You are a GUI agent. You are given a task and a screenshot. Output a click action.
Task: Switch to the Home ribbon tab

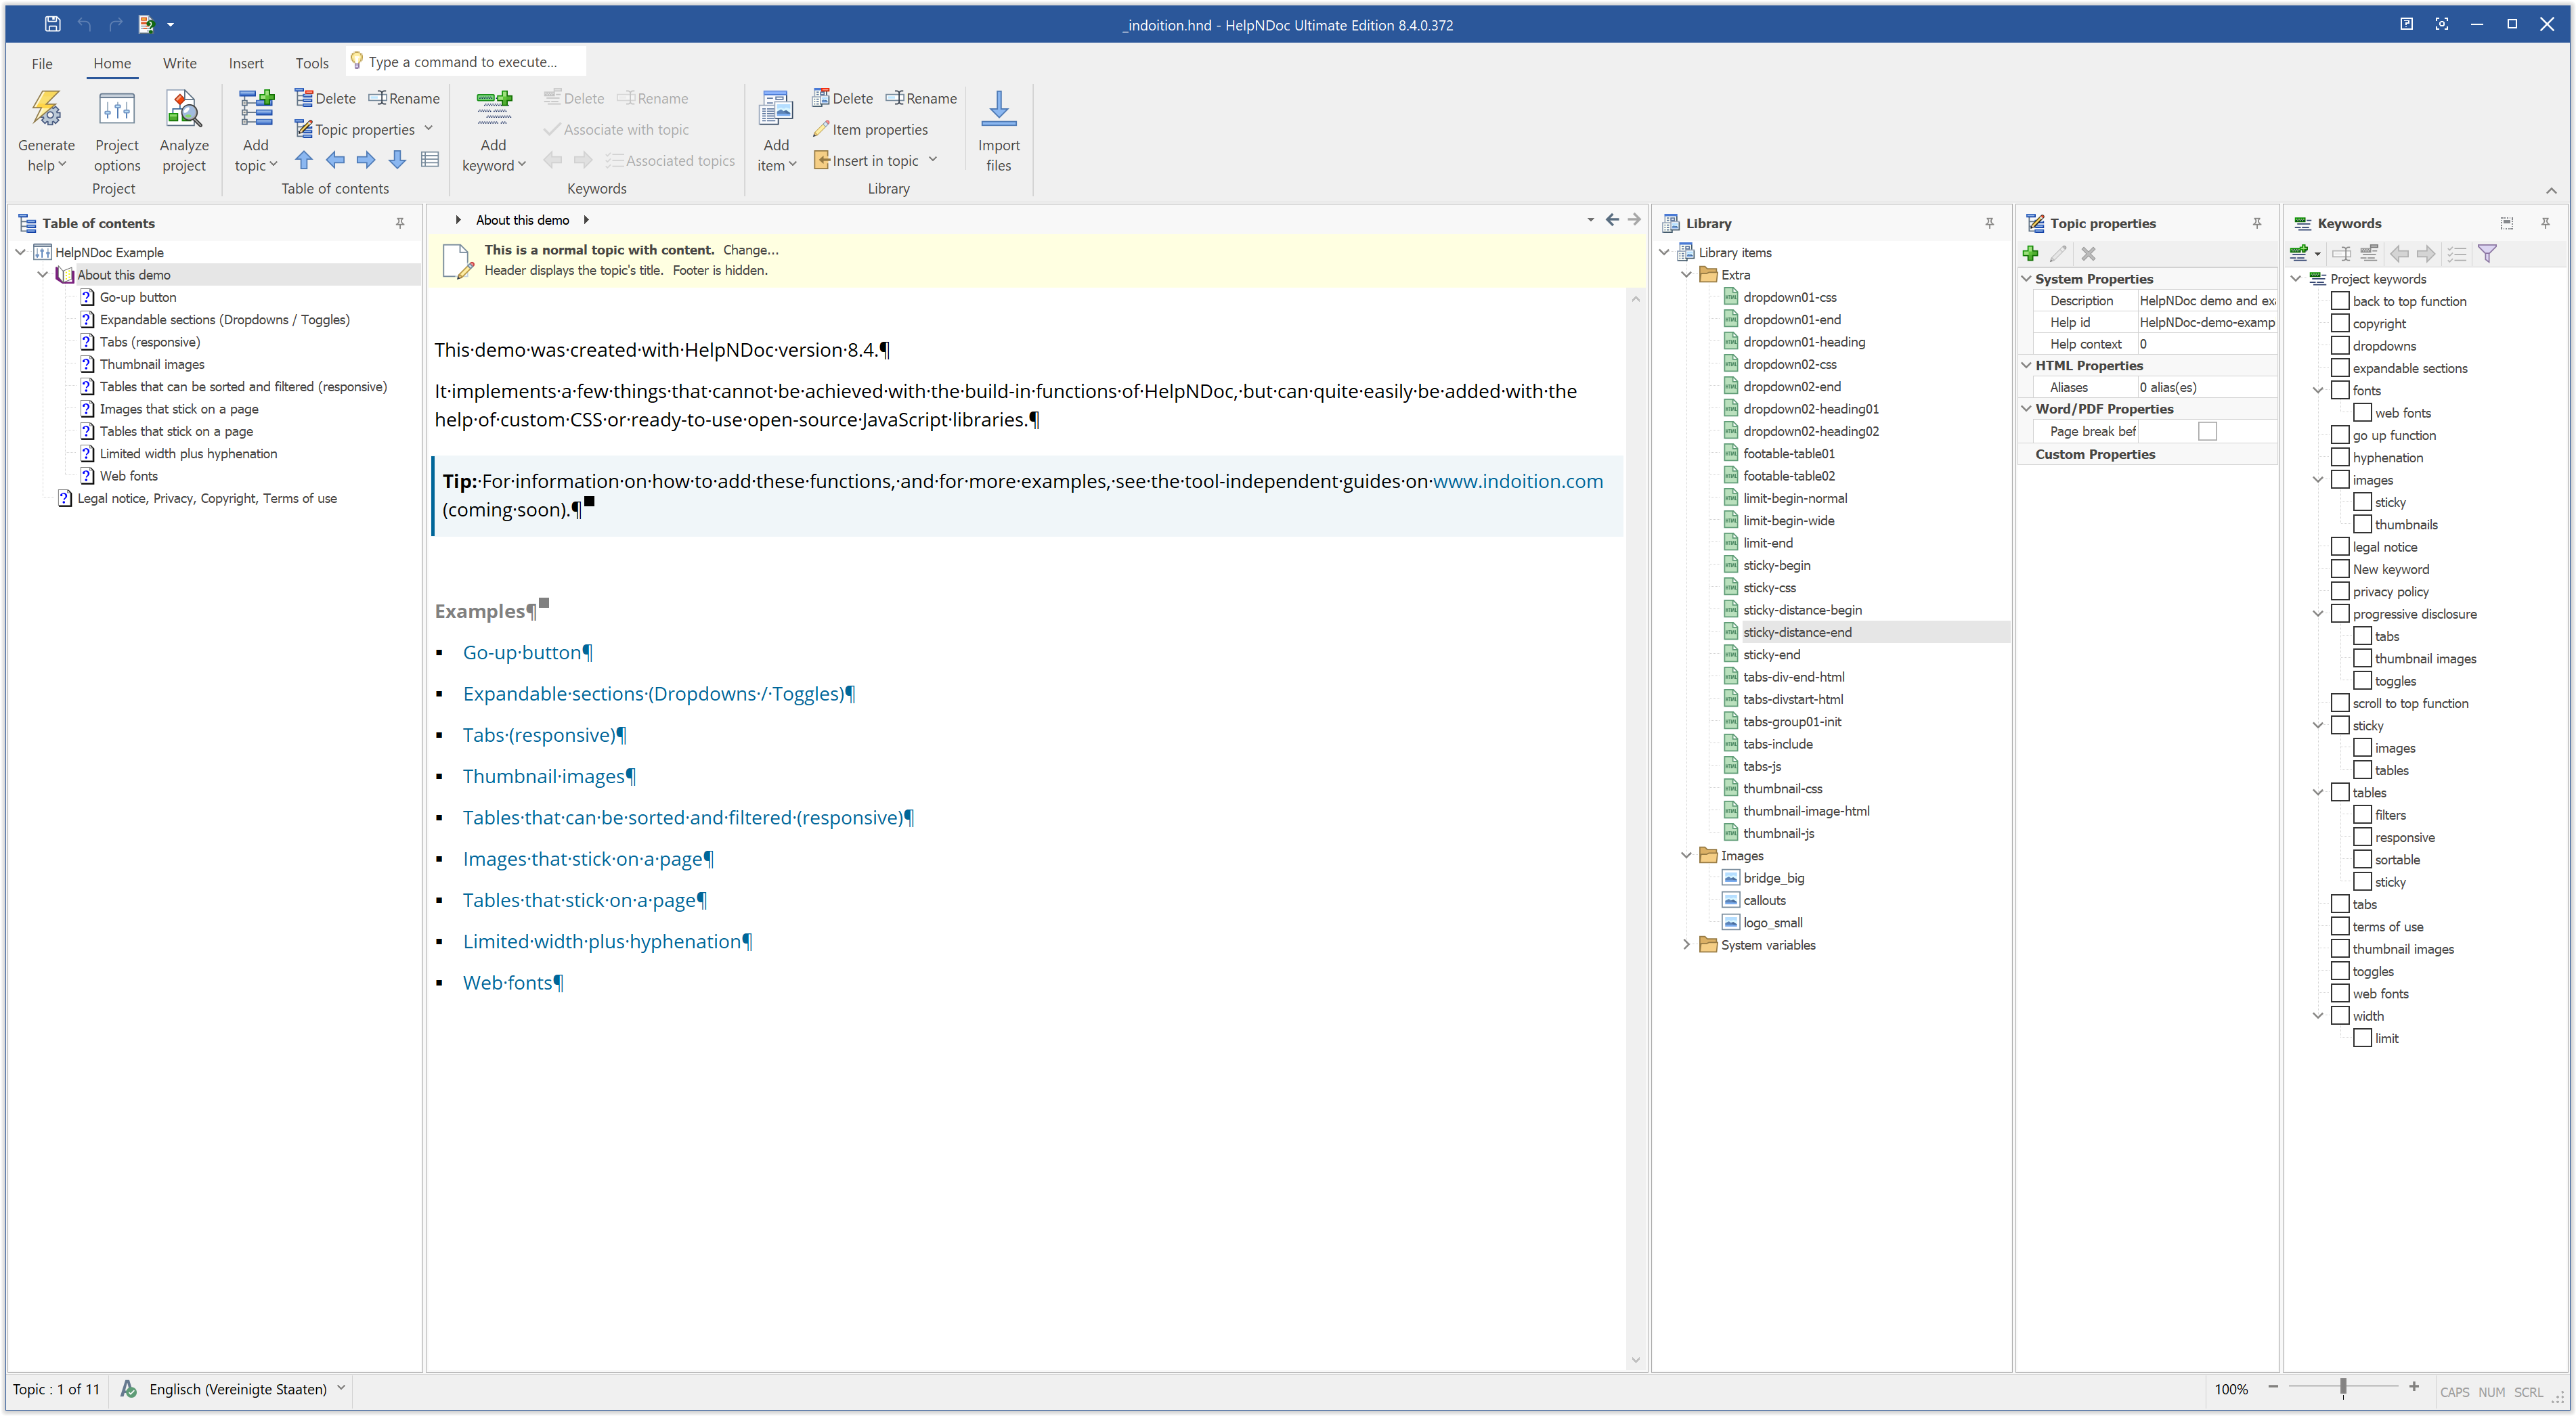point(112,63)
